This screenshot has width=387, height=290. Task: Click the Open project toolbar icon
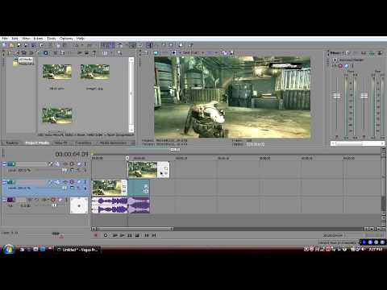click(11, 45)
